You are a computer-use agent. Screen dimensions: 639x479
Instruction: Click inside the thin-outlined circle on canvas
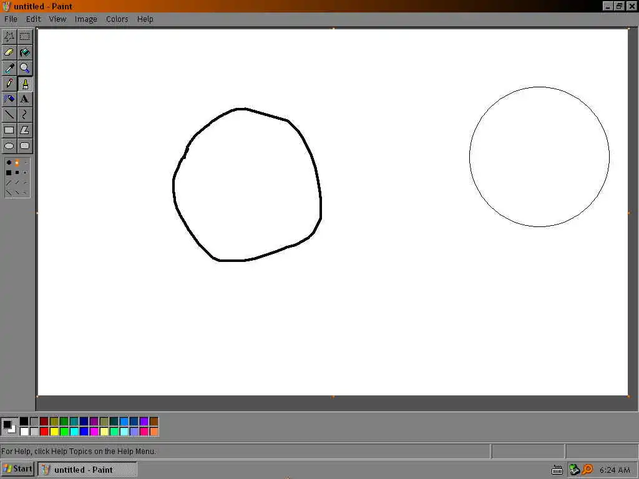click(539, 157)
